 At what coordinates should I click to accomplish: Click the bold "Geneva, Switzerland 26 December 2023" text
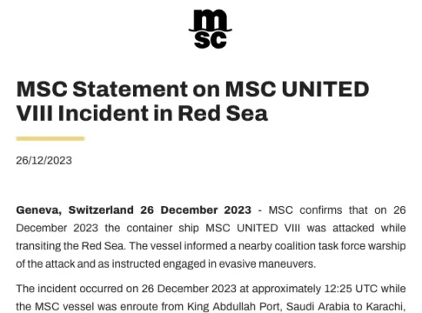(x=134, y=210)
